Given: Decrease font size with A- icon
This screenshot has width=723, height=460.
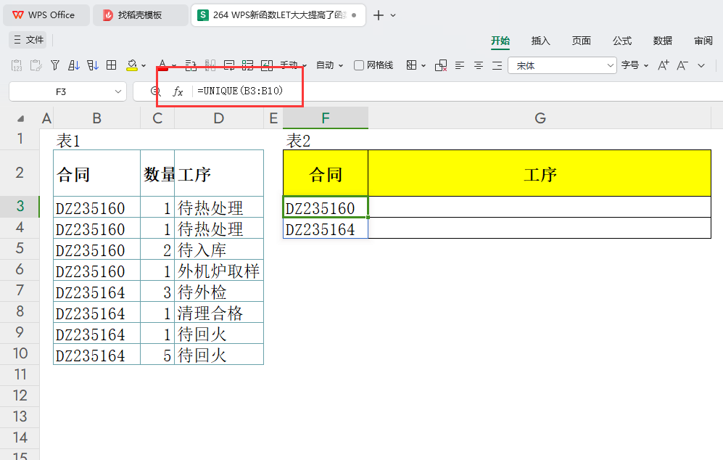Looking at the screenshot, I should (x=682, y=65).
